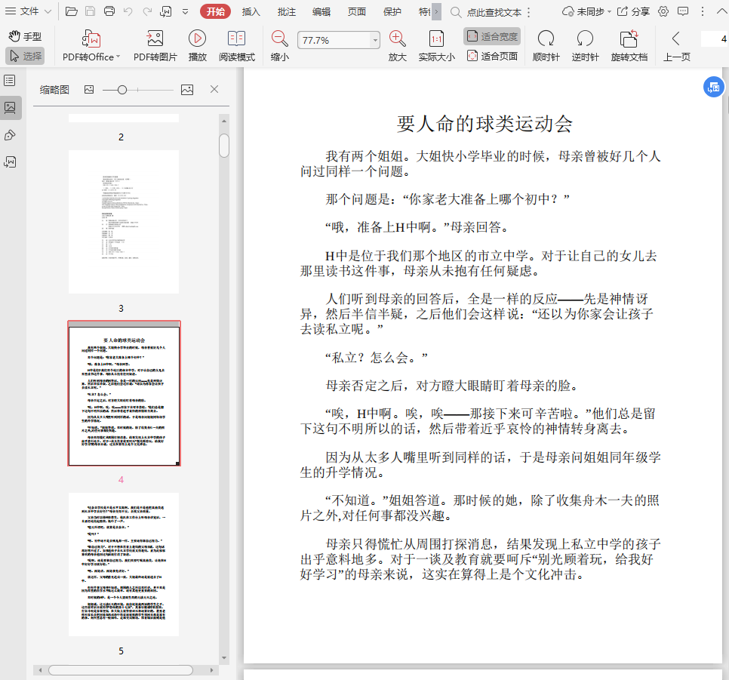Click the print icon

coord(109,11)
